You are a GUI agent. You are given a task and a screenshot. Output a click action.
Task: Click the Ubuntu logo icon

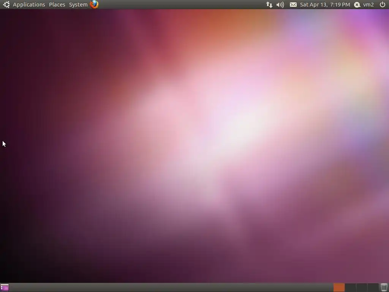[6, 5]
